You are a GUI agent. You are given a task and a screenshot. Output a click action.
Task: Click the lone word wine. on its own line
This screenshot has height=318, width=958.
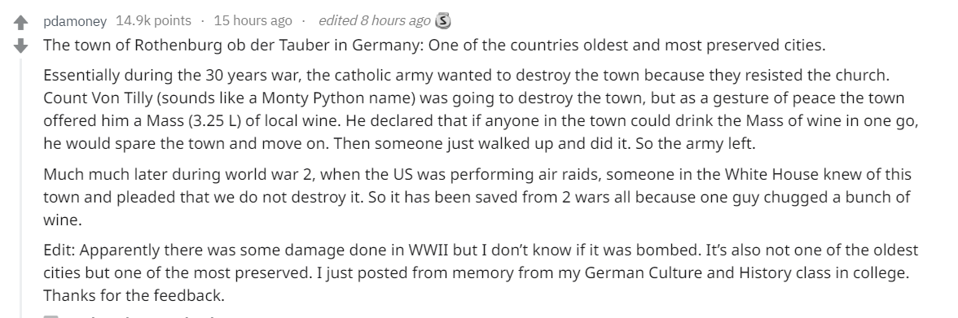pyautogui.click(x=62, y=220)
